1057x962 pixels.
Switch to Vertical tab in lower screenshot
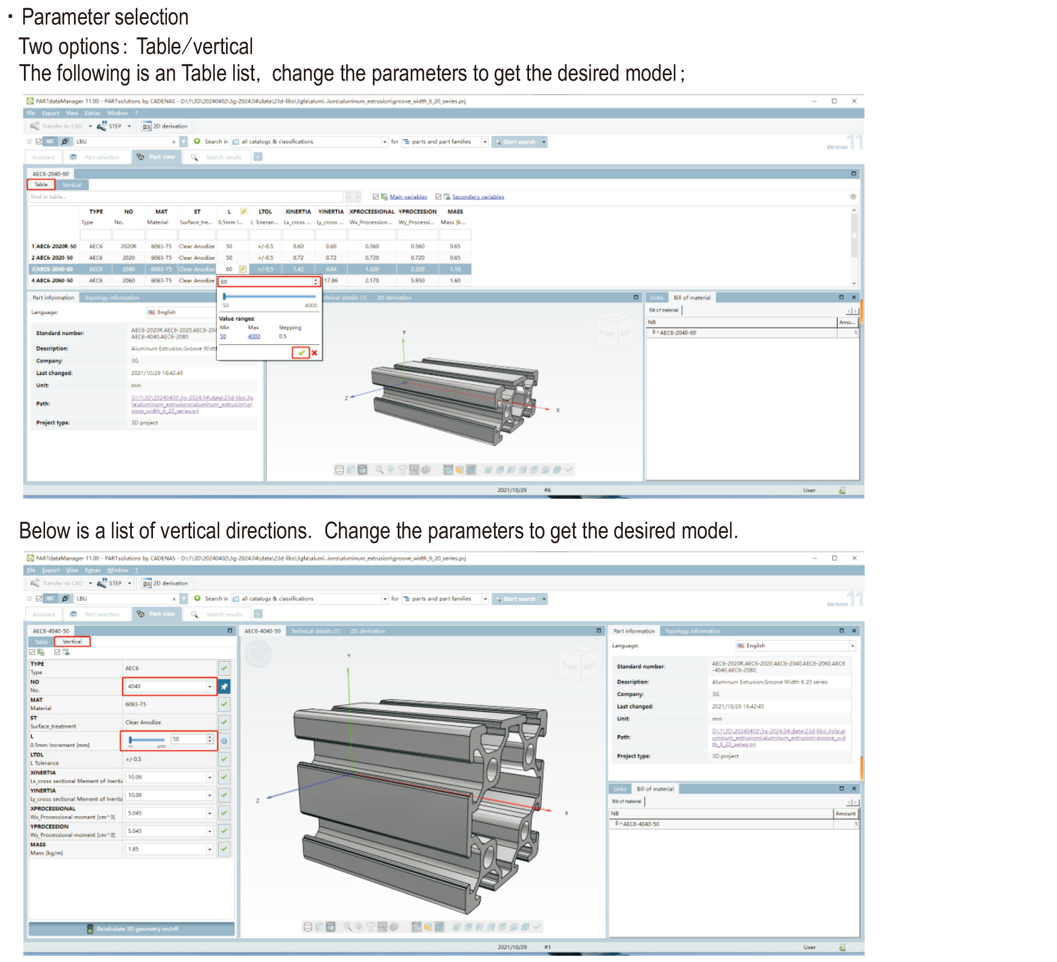(x=72, y=641)
